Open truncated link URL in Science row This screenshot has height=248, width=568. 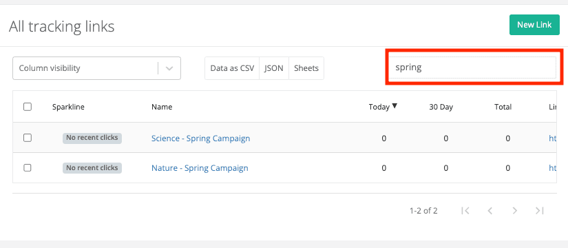point(553,138)
